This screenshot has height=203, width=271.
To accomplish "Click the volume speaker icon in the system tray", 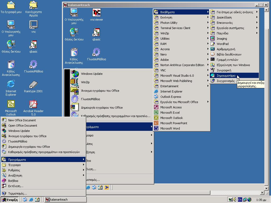I will [x=235, y=200].
